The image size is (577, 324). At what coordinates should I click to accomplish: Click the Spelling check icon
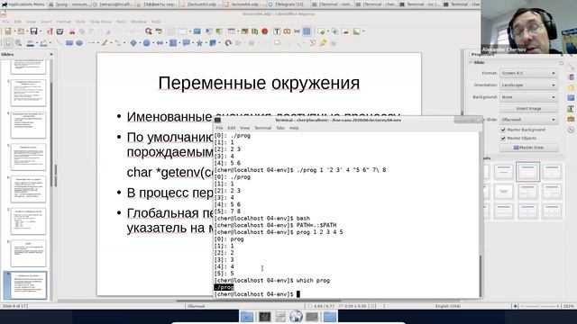pos(159,31)
